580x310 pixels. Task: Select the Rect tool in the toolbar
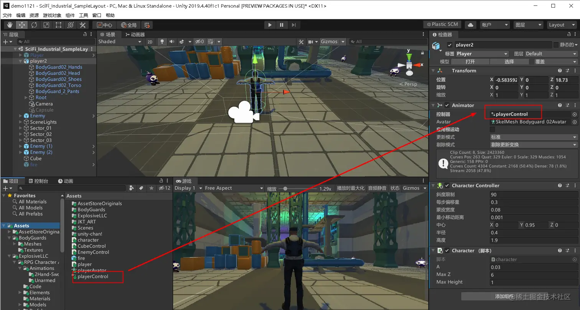pyautogui.click(x=58, y=25)
